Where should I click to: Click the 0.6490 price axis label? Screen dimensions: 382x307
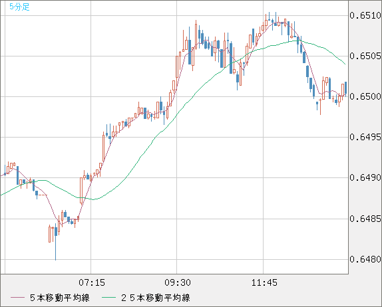(x=365, y=178)
